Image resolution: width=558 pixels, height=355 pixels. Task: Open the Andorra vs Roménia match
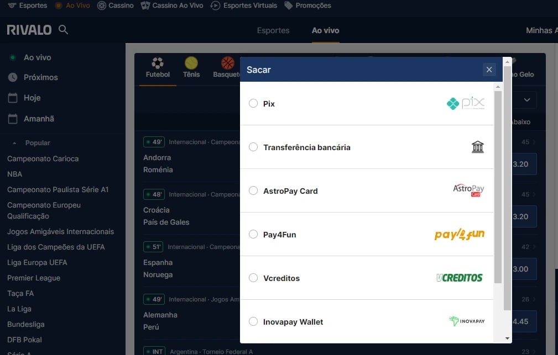(158, 163)
